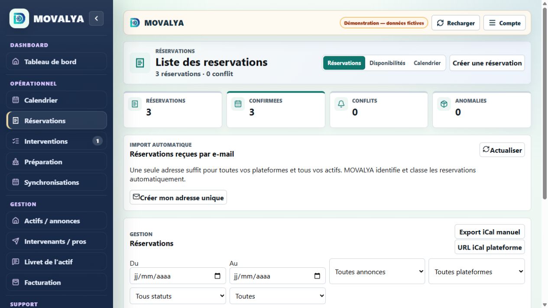The image size is (548, 308).
Task: Click the Confirmees stat card
Action: coord(276,109)
